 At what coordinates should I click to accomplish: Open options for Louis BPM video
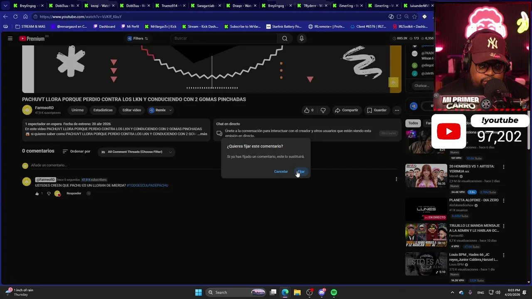coord(504,255)
